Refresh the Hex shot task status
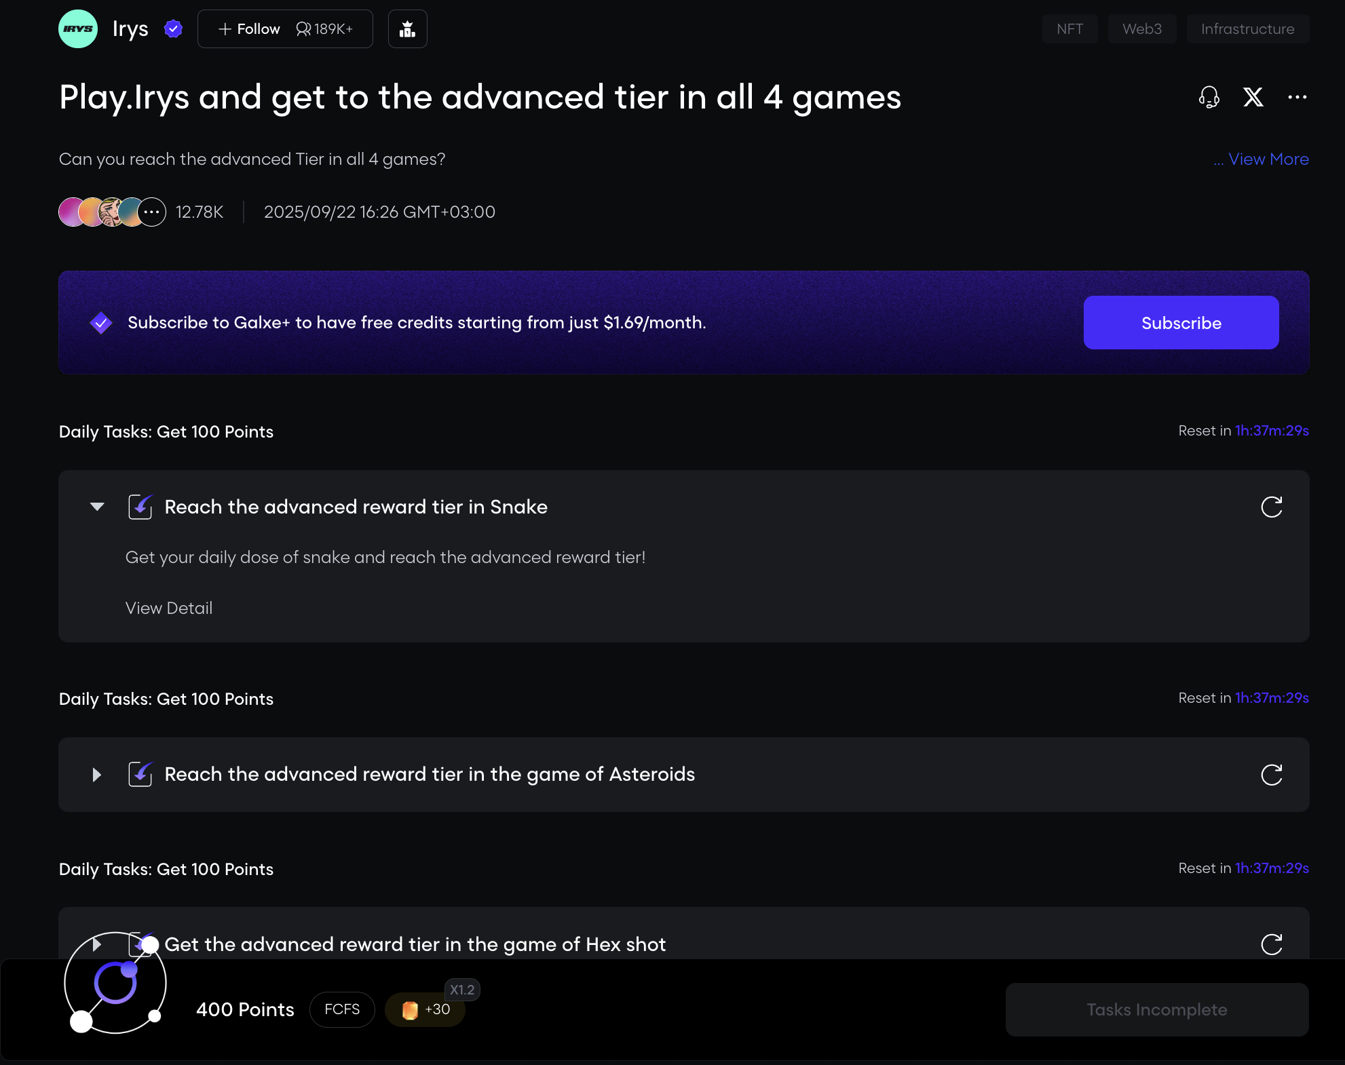 1271,944
